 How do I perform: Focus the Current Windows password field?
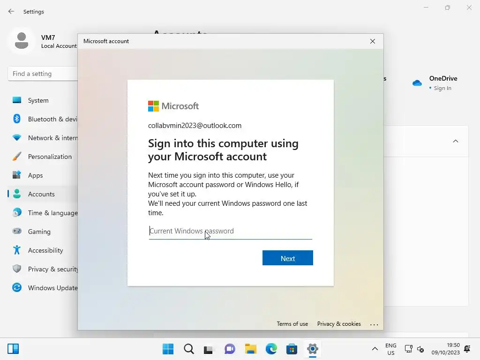click(x=230, y=231)
